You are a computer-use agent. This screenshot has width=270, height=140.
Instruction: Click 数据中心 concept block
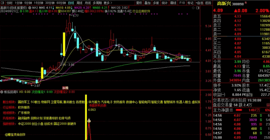pyautogui.click(x=132, y=102)
